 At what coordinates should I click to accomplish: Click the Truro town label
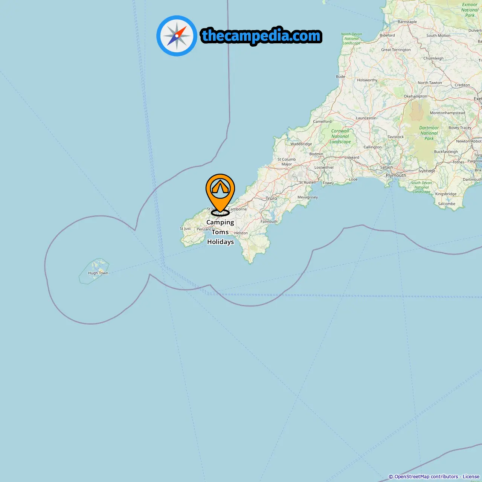272,198
